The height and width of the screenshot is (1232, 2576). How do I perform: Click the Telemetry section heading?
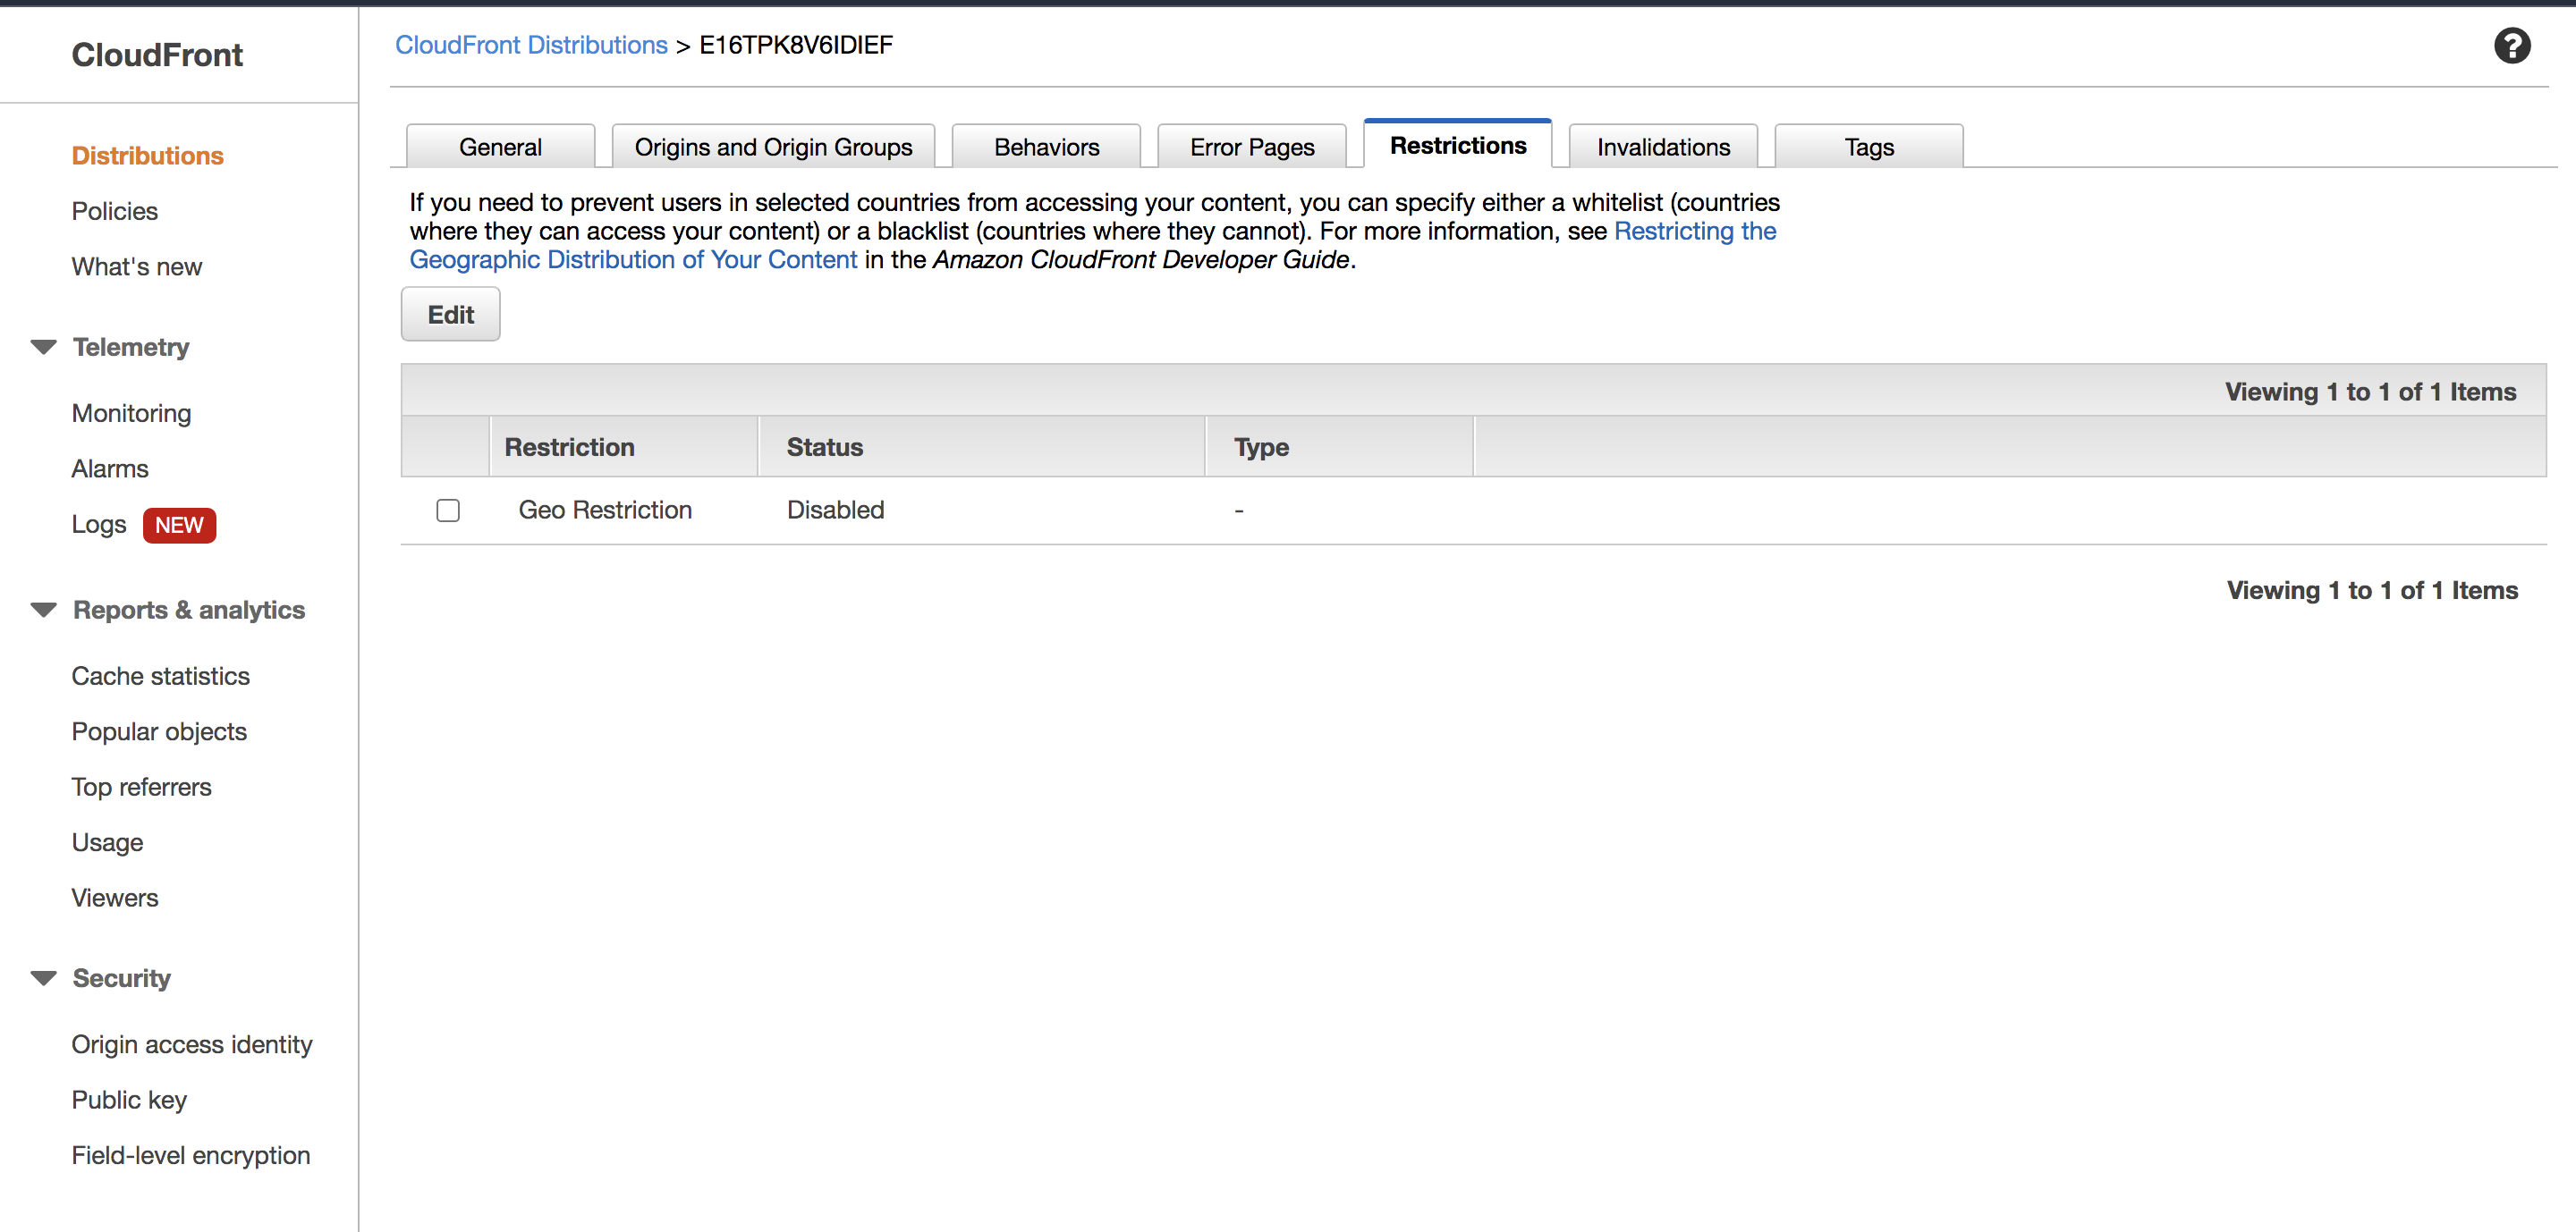pyautogui.click(x=131, y=347)
